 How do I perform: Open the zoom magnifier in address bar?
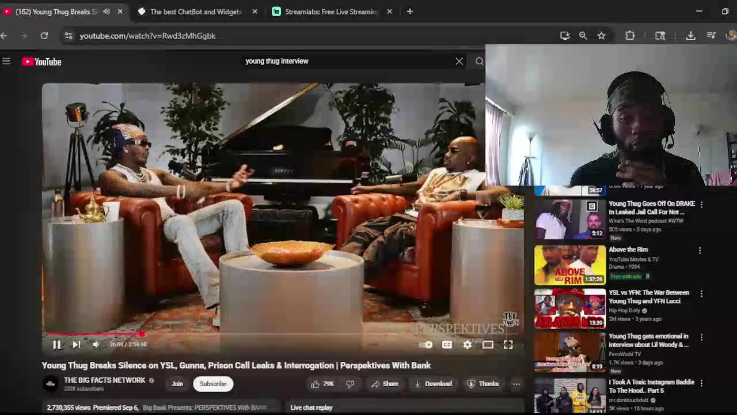pyautogui.click(x=583, y=36)
